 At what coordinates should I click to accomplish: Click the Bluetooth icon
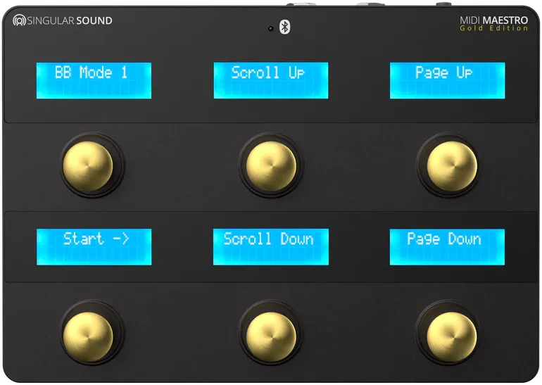point(285,27)
